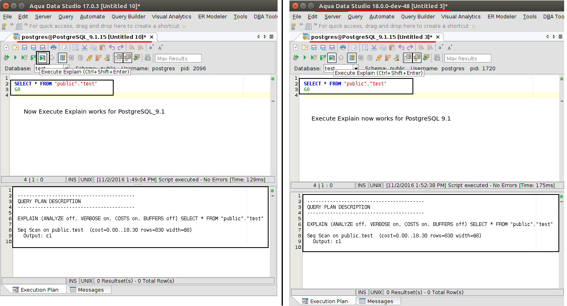Screen dimensions: 567x306
Task: Open the Server menu, 18.0.0-dev window
Action: pos(333,17)
